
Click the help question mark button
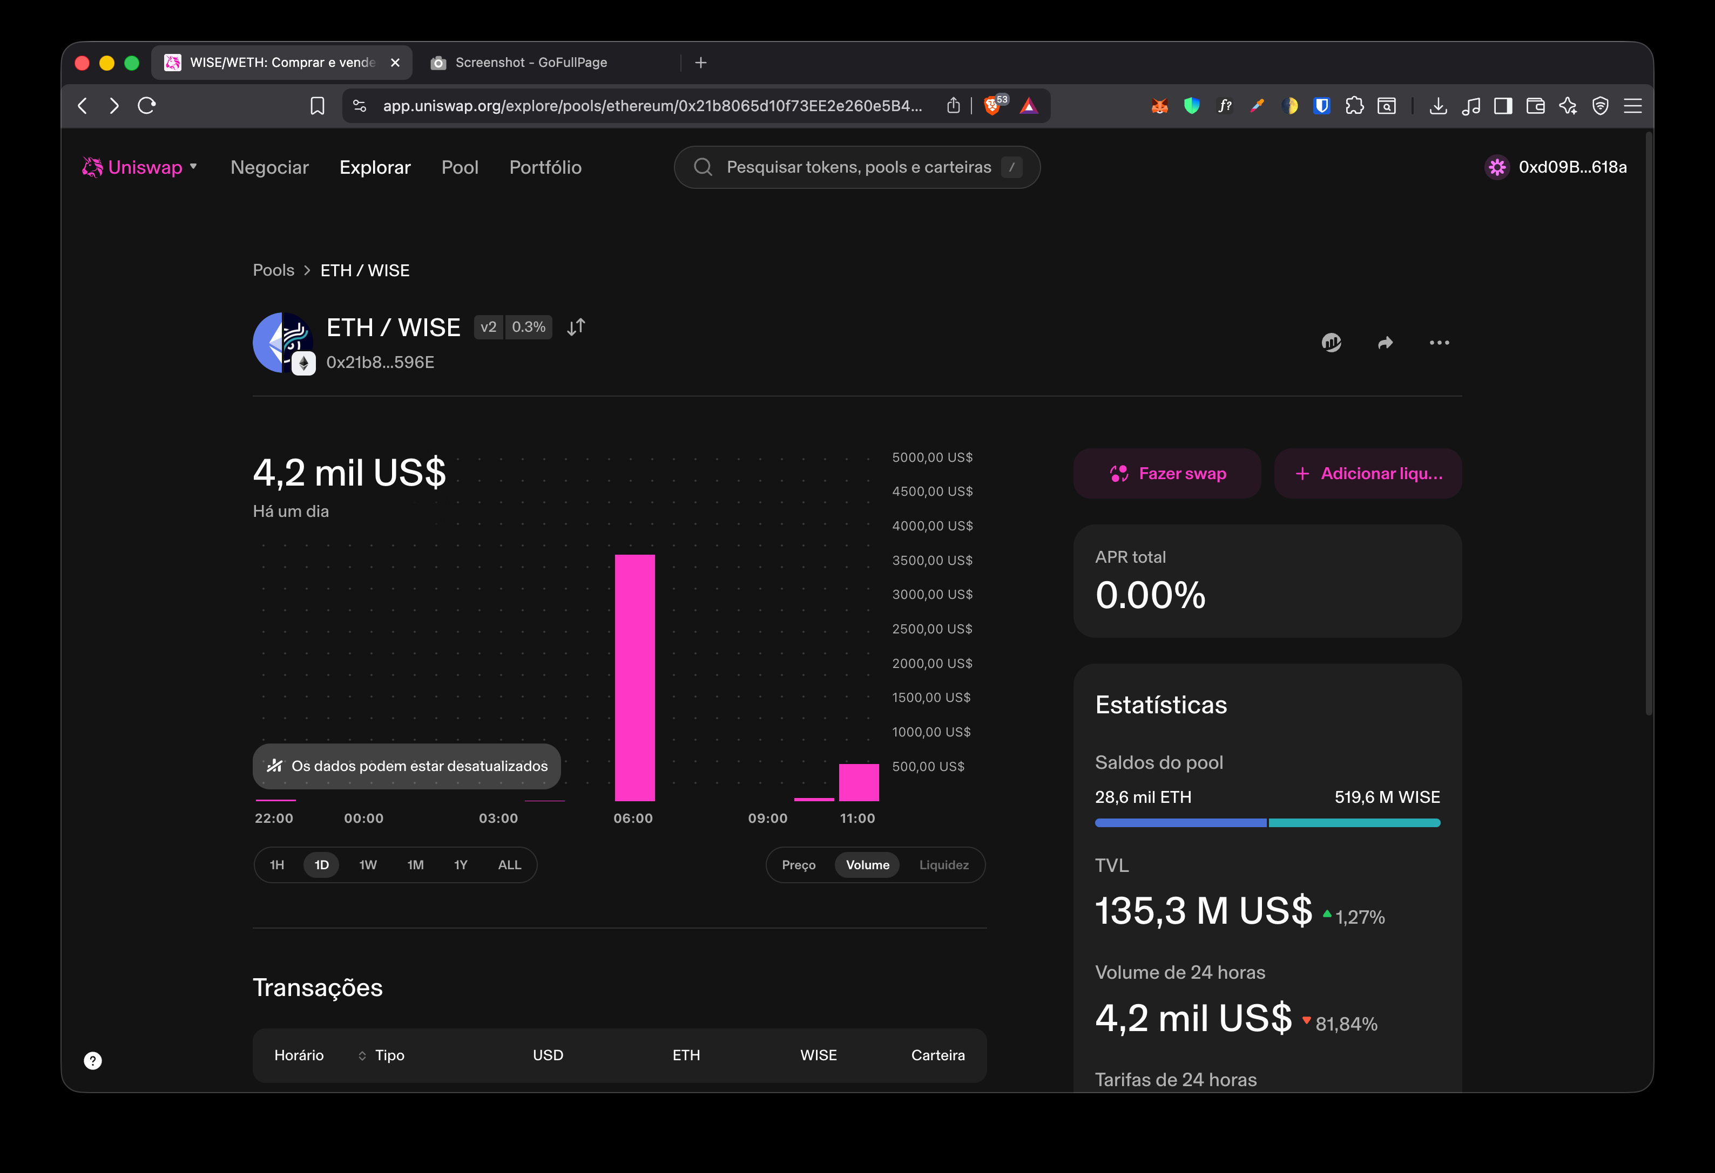tap(93, 1060)
